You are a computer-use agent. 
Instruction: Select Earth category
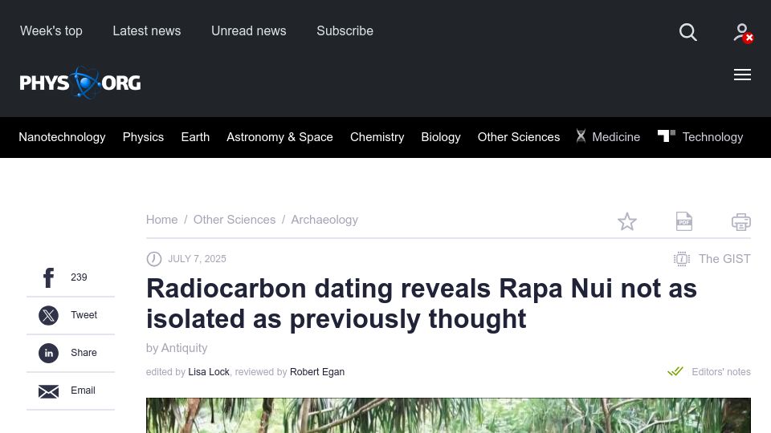point(195,137)
